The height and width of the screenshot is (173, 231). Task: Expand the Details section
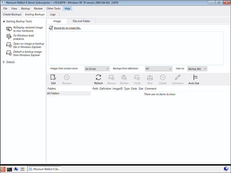(x=4, y=62)
